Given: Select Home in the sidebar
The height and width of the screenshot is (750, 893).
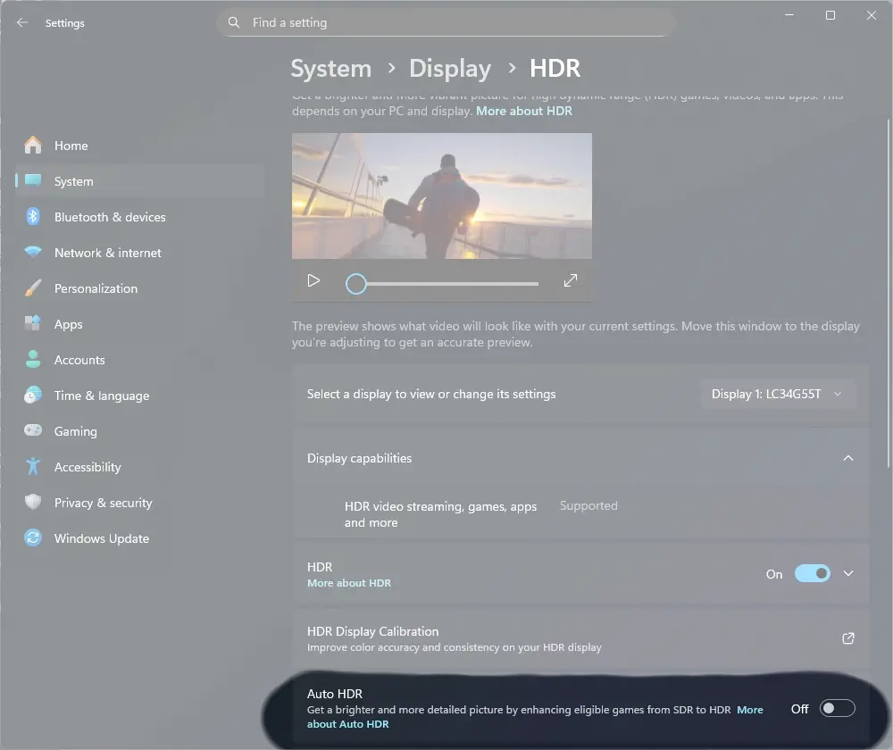Looking at the screenshot, I should click(x=71, y=146).
